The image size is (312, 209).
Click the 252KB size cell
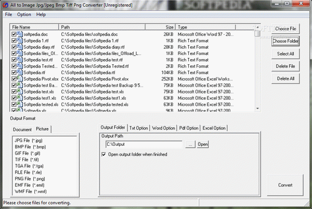pyautogui.click(x=167, y=79)
